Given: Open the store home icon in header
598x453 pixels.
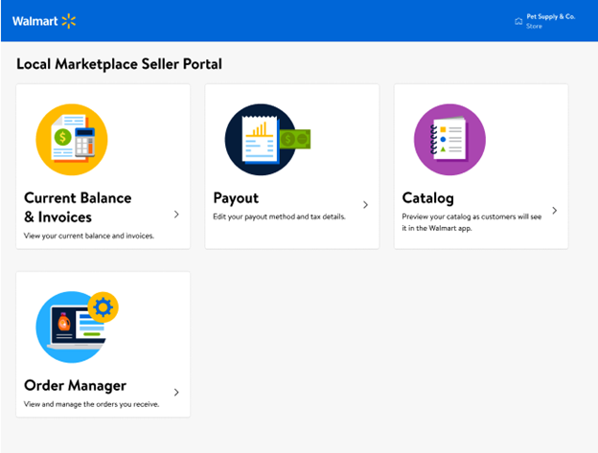Looking at the screenshot, I should tap(518, 21).
